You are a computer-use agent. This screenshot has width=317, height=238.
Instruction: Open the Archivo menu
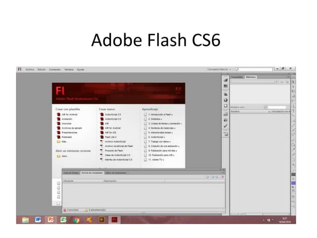[x=30, y=69]
